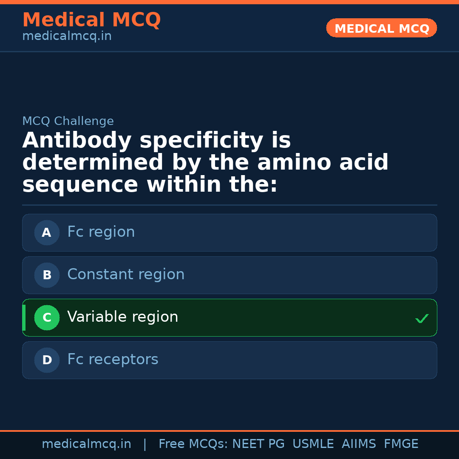Screen dimensions: 459x459
Task: Select the "Variable region" answer text
Action: tap(122, 317)
